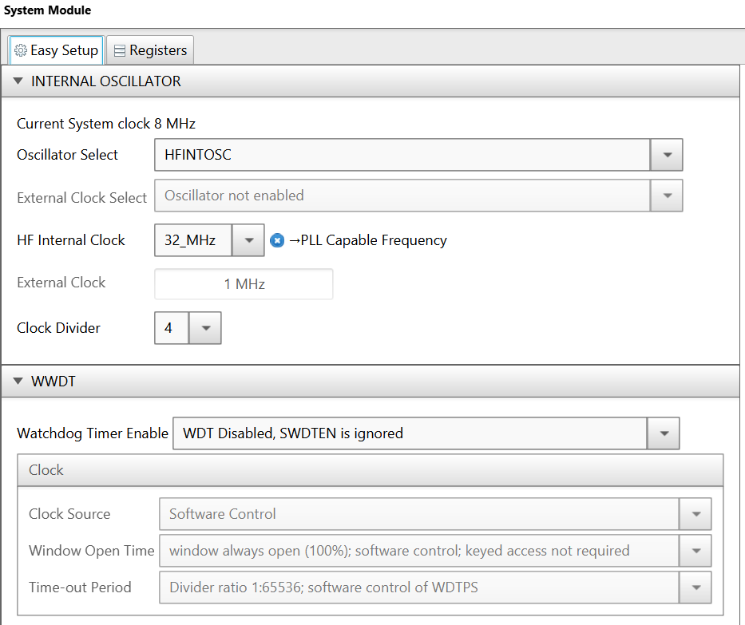Switch to the Registers tab
The height and width of the screenshot is (625, 745).
tap(150, 50)
